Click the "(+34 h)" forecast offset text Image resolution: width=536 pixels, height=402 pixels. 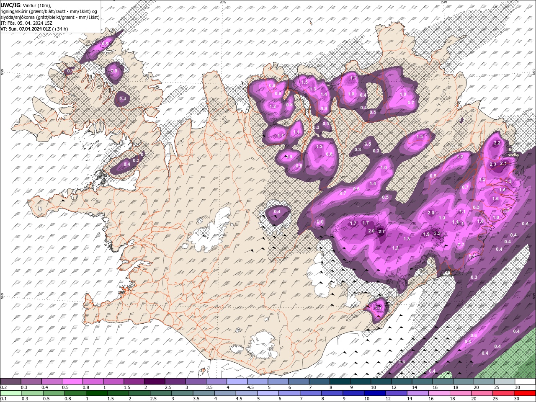tap(60, 29)
